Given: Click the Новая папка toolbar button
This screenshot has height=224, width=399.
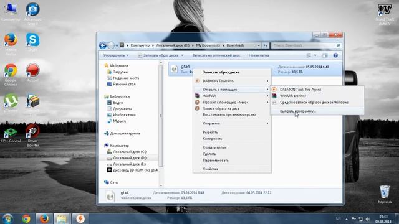Looking at the screenshot, I should (259, 55).
